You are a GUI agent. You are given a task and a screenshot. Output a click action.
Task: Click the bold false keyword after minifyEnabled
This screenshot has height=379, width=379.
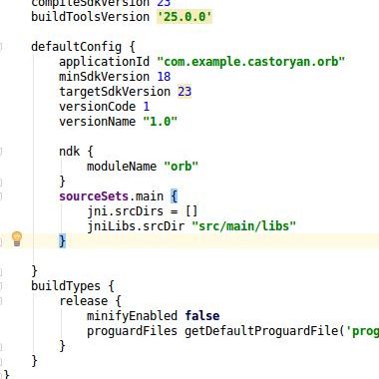(202, 316)
